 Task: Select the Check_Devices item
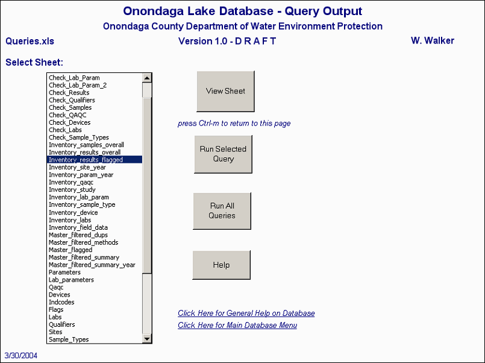point(95,122)
